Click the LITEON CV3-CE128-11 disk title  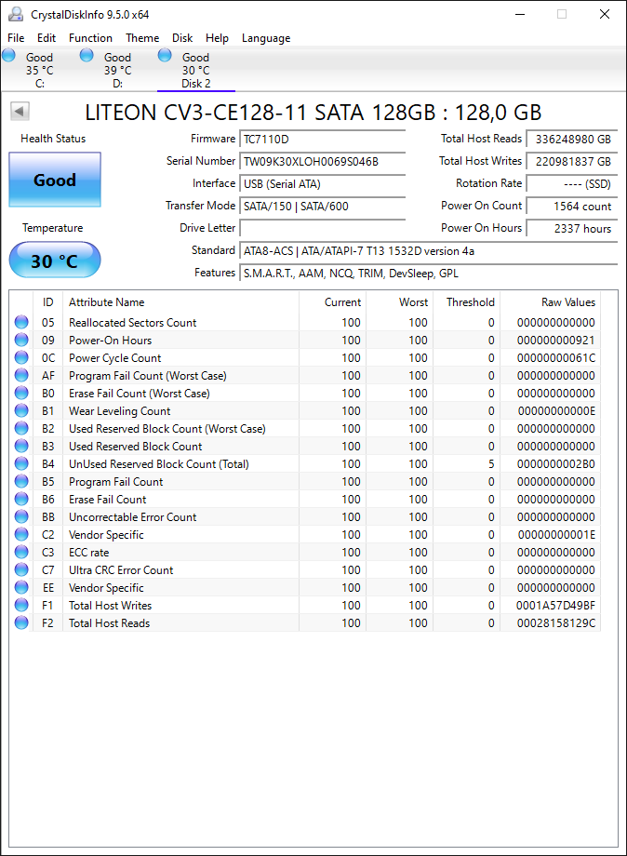pos(313,113)
